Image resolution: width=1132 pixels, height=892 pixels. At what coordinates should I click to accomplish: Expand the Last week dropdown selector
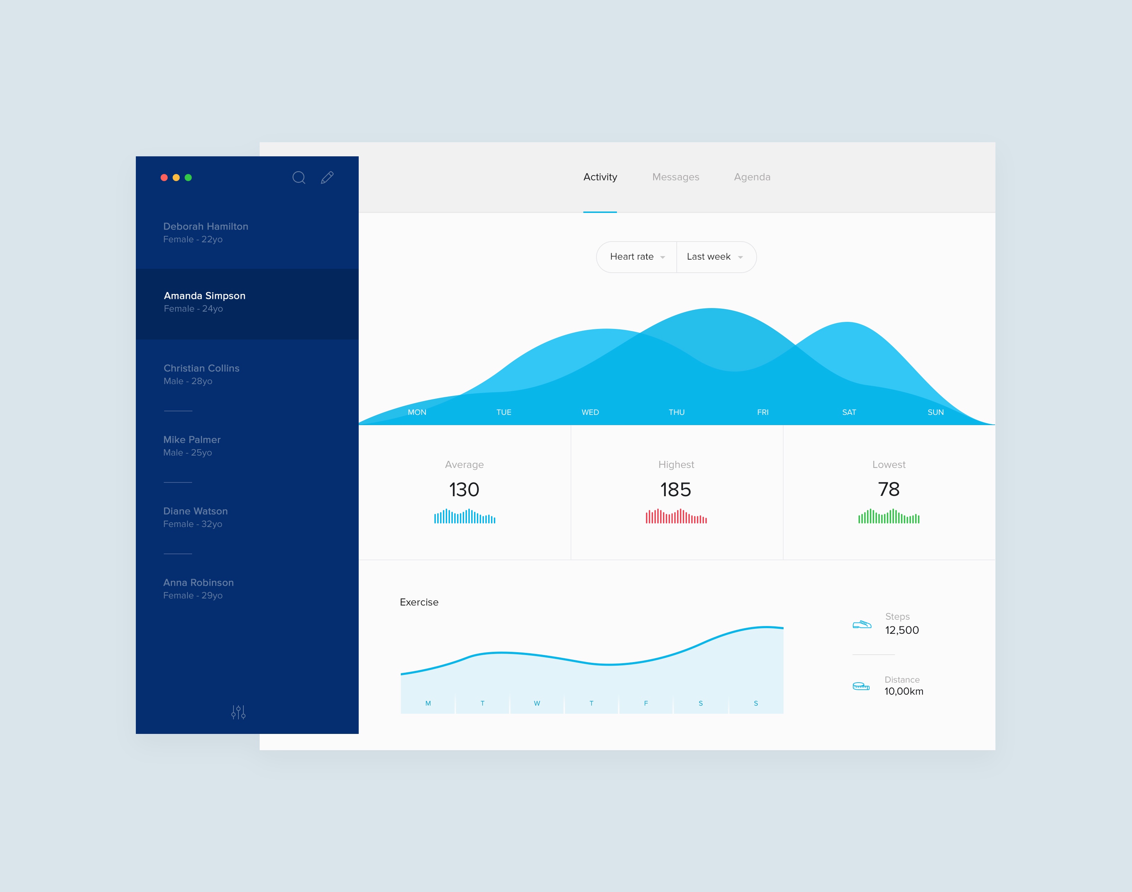coord(716,256)
